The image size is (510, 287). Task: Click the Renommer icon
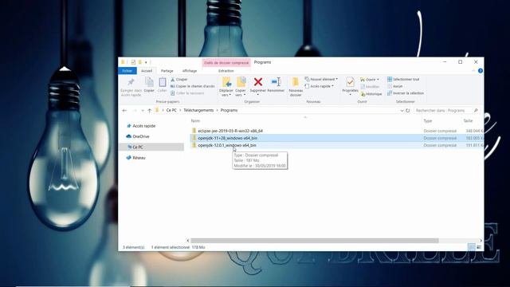276,81
